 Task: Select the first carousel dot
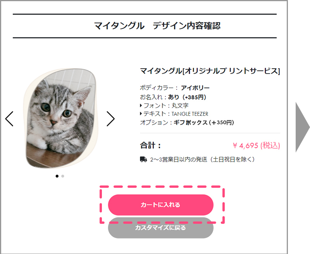coord(57,176)
